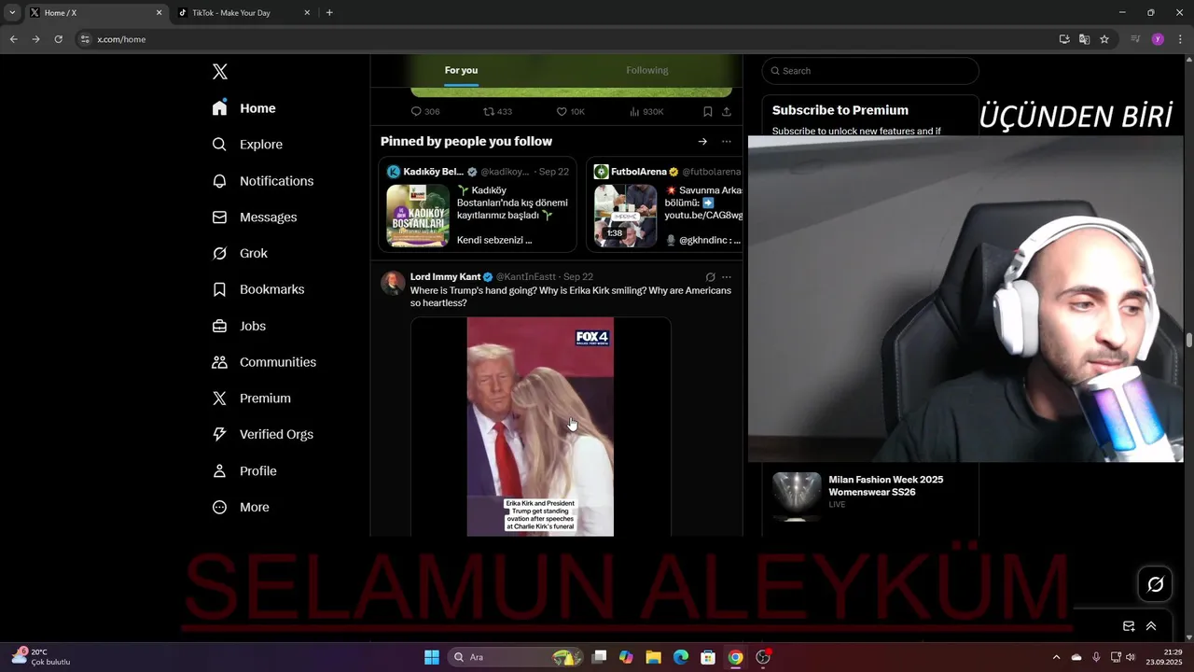Viewport: 1194px width, 672px height.
Task: Open Notifications in the sidebar
Action: point(262,181)
